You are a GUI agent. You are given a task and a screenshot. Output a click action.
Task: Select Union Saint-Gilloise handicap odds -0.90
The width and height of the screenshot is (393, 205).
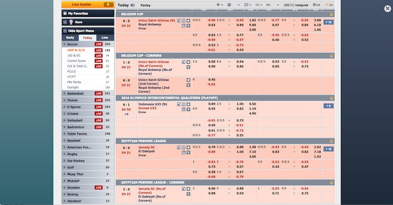click(211, 20)
